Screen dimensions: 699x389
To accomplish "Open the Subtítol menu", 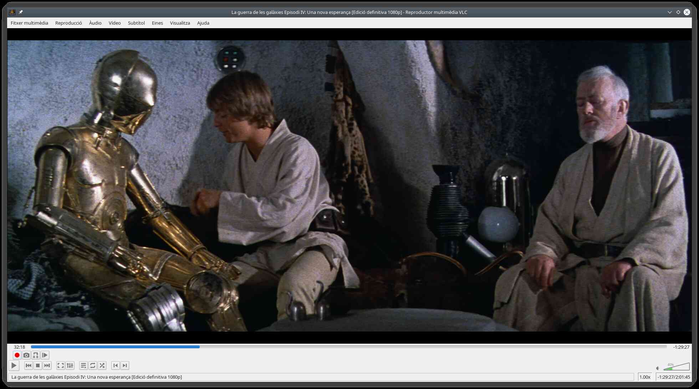I will (x=136, y=23).
